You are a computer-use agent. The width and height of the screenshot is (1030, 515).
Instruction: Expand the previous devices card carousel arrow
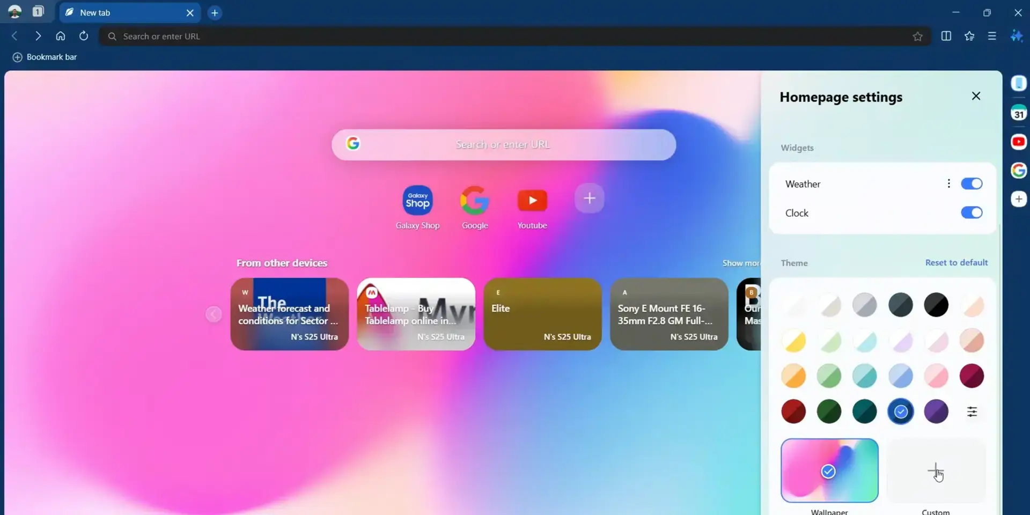tap(213, 314)
